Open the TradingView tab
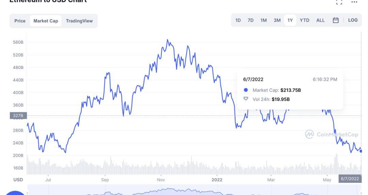The image size is (368, 195). (x=79, y=21)
